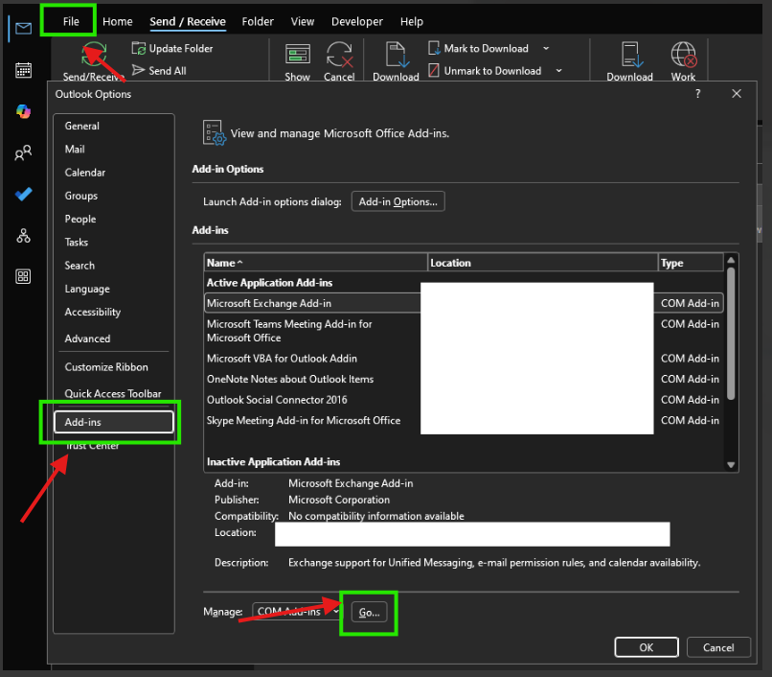Click the add-ins list scroll up arrow

click(x=731, y=260)
